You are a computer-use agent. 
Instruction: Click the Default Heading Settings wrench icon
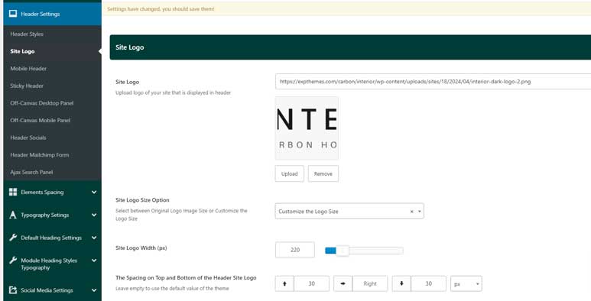click(13, 238)
